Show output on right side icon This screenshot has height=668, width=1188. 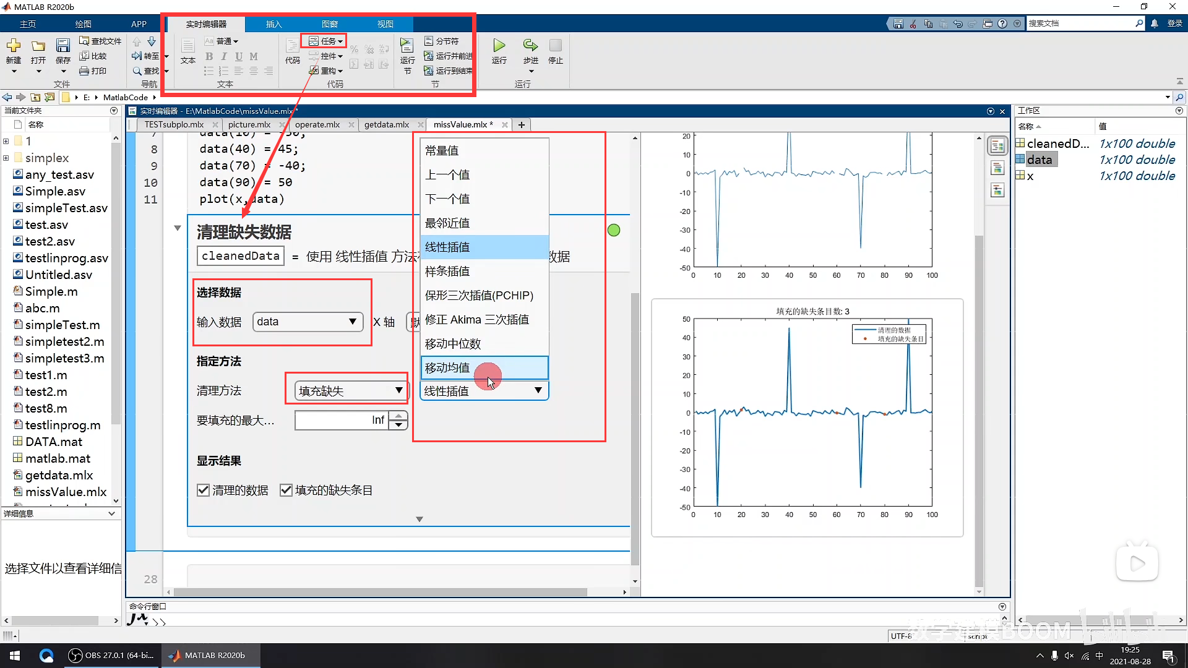tap(997, 146)
